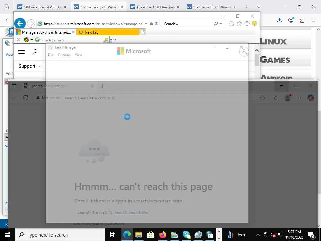Refresh the Internet Explorer page
Image resolution: width=321 pixels, height=241 pixels.
click(156, 24)
